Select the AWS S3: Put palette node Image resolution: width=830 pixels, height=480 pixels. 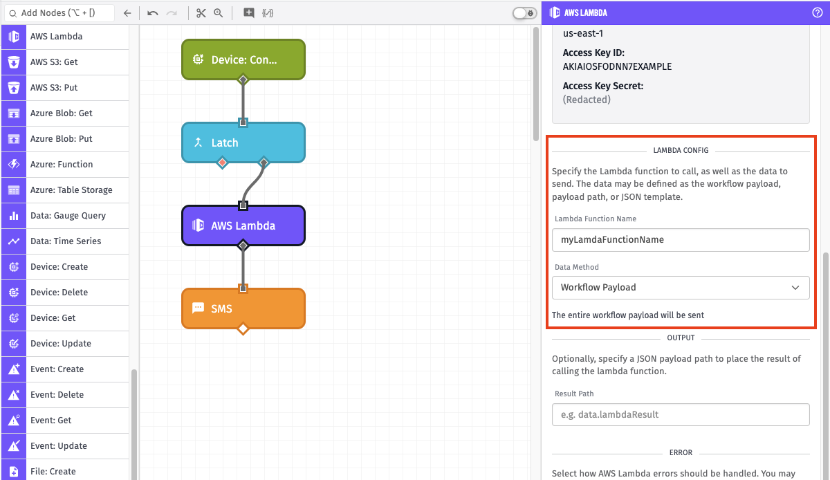coord(65,87)
